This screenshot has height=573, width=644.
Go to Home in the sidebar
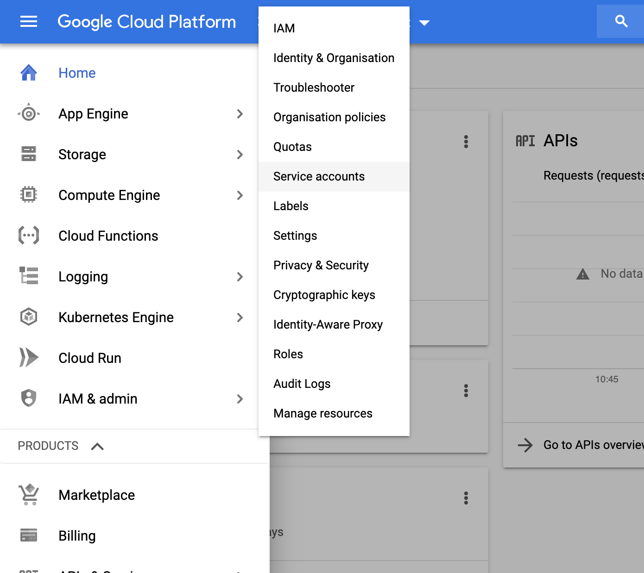pyautogui.click(x=77, y=73)
